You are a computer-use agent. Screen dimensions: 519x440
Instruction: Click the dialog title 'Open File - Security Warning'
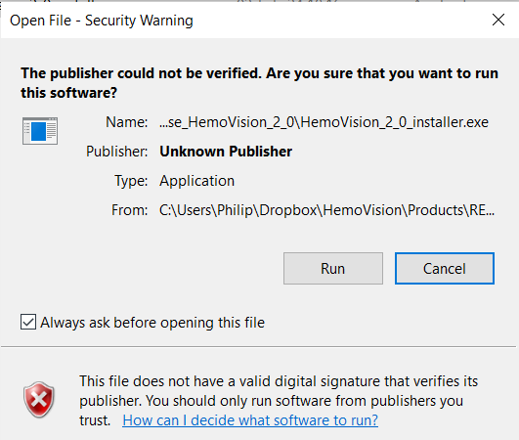tap(102, 21)
